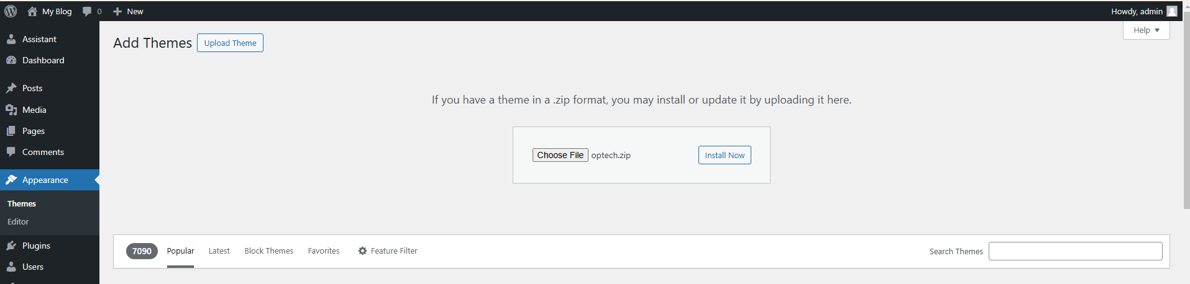Switch to the Latest themes tab

[219, 251]
